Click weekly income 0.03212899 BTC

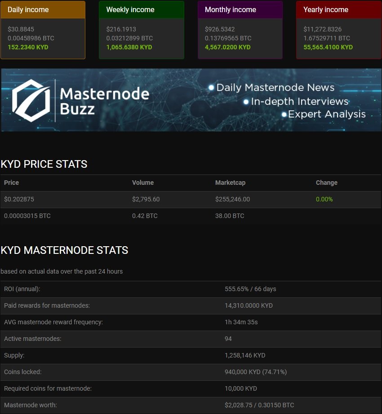tap(129, 38)
